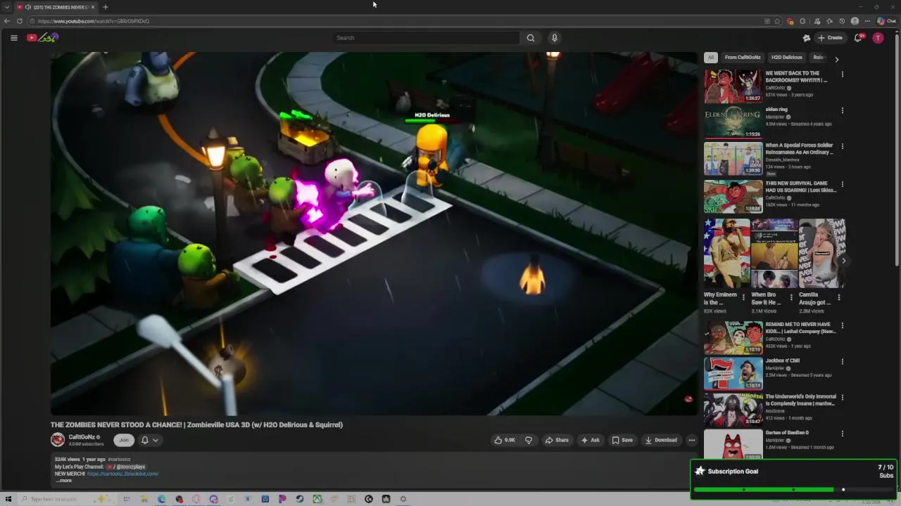Close THE ZOMBIES NEVER browser tab
The width and height of the screenshot is (901, 506).
coord(93,7)
